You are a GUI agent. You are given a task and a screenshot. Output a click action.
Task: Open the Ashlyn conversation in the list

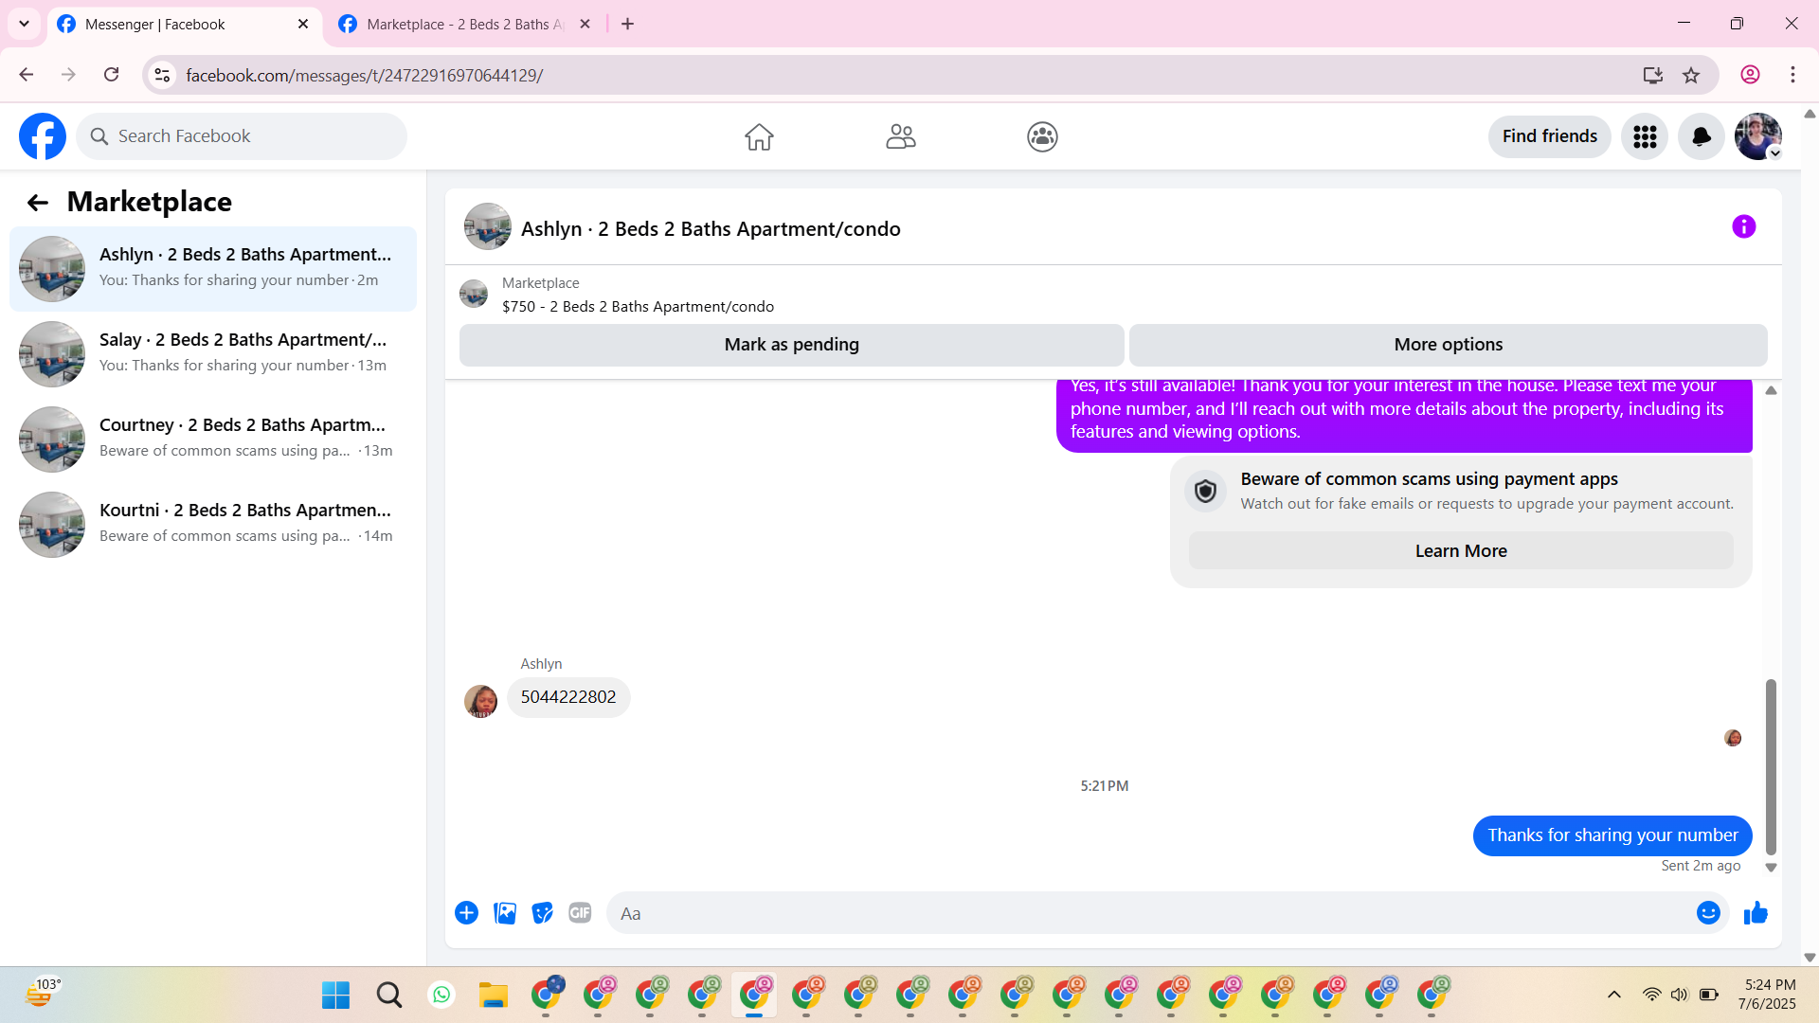[x=213, y=268]
